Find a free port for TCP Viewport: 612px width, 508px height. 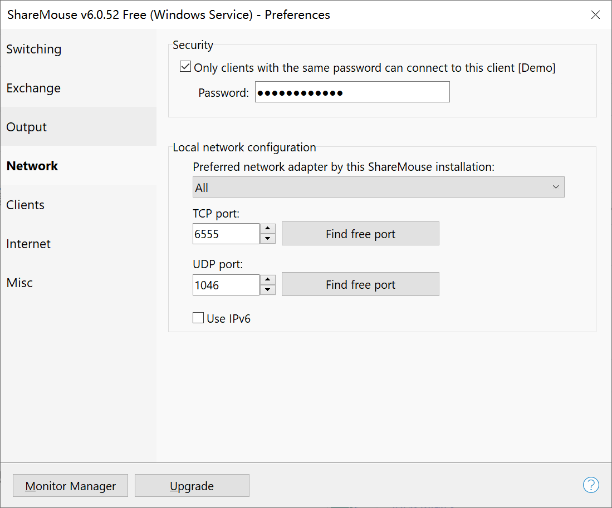point(360,234)
